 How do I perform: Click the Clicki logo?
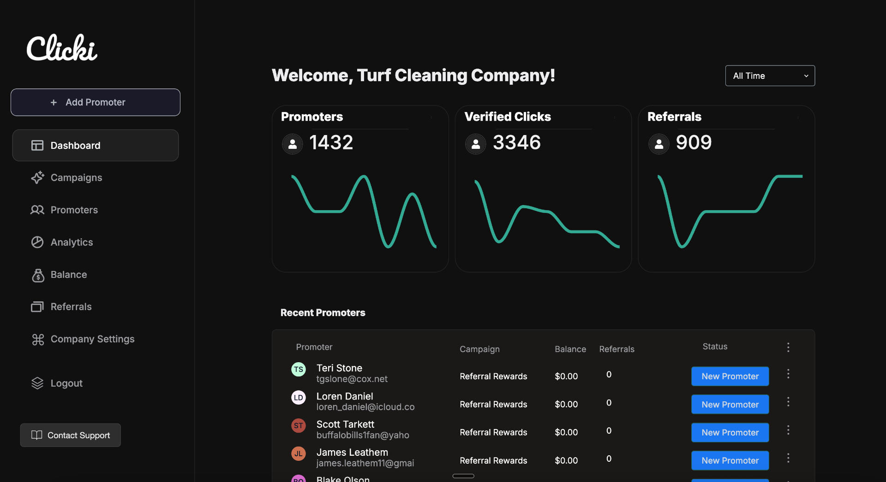[62, 48]
